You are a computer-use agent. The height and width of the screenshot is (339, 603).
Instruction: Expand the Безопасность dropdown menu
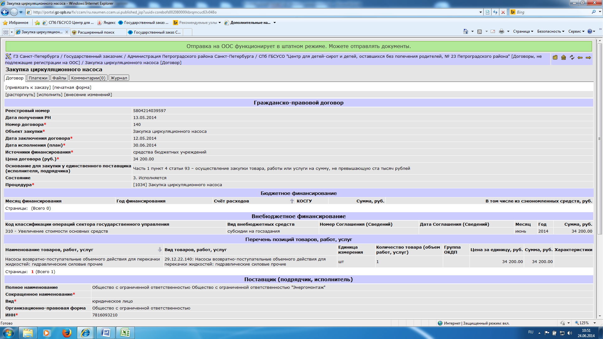point(551,31)
